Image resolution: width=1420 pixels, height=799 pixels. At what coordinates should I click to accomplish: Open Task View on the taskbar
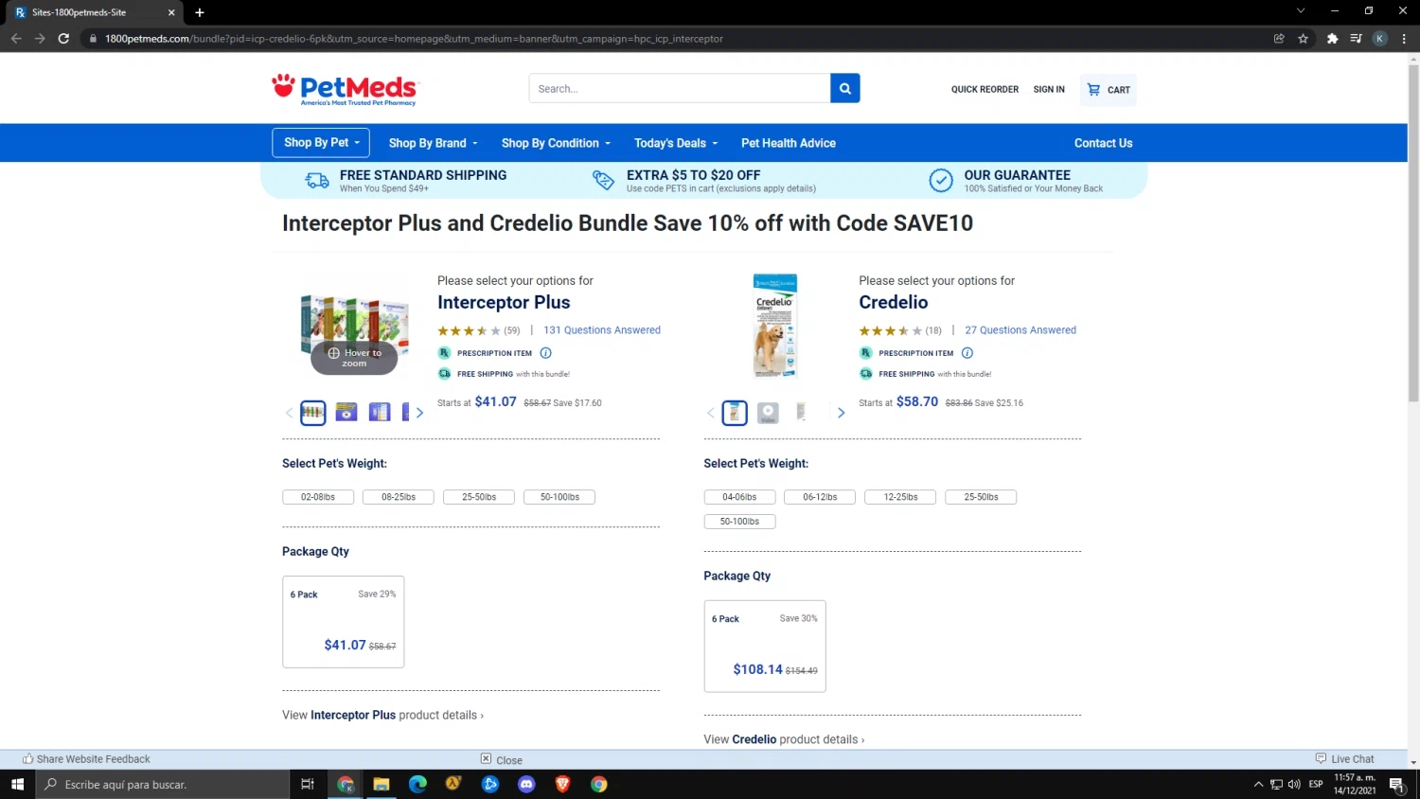pos(307,784)
